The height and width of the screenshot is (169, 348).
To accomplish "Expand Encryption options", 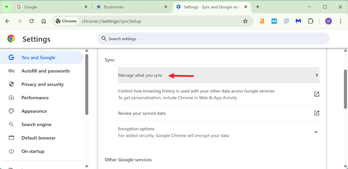I will [219, 132].
